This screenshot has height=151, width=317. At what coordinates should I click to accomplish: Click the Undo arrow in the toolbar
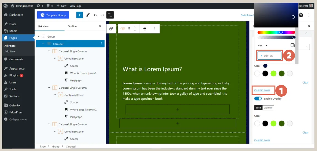[x=95, y=15]
